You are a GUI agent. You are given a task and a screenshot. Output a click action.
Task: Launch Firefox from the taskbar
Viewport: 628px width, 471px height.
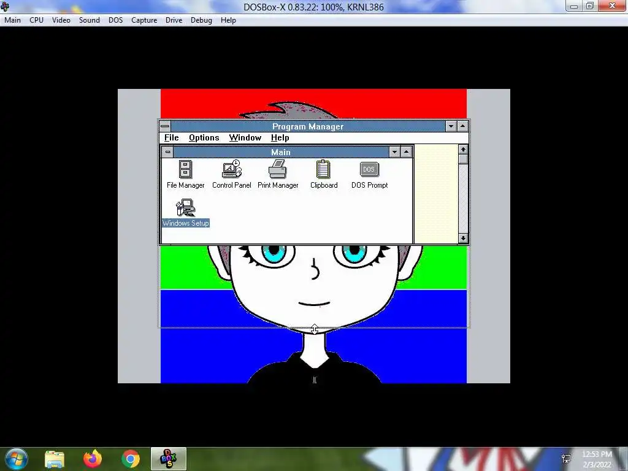[93, 459]
